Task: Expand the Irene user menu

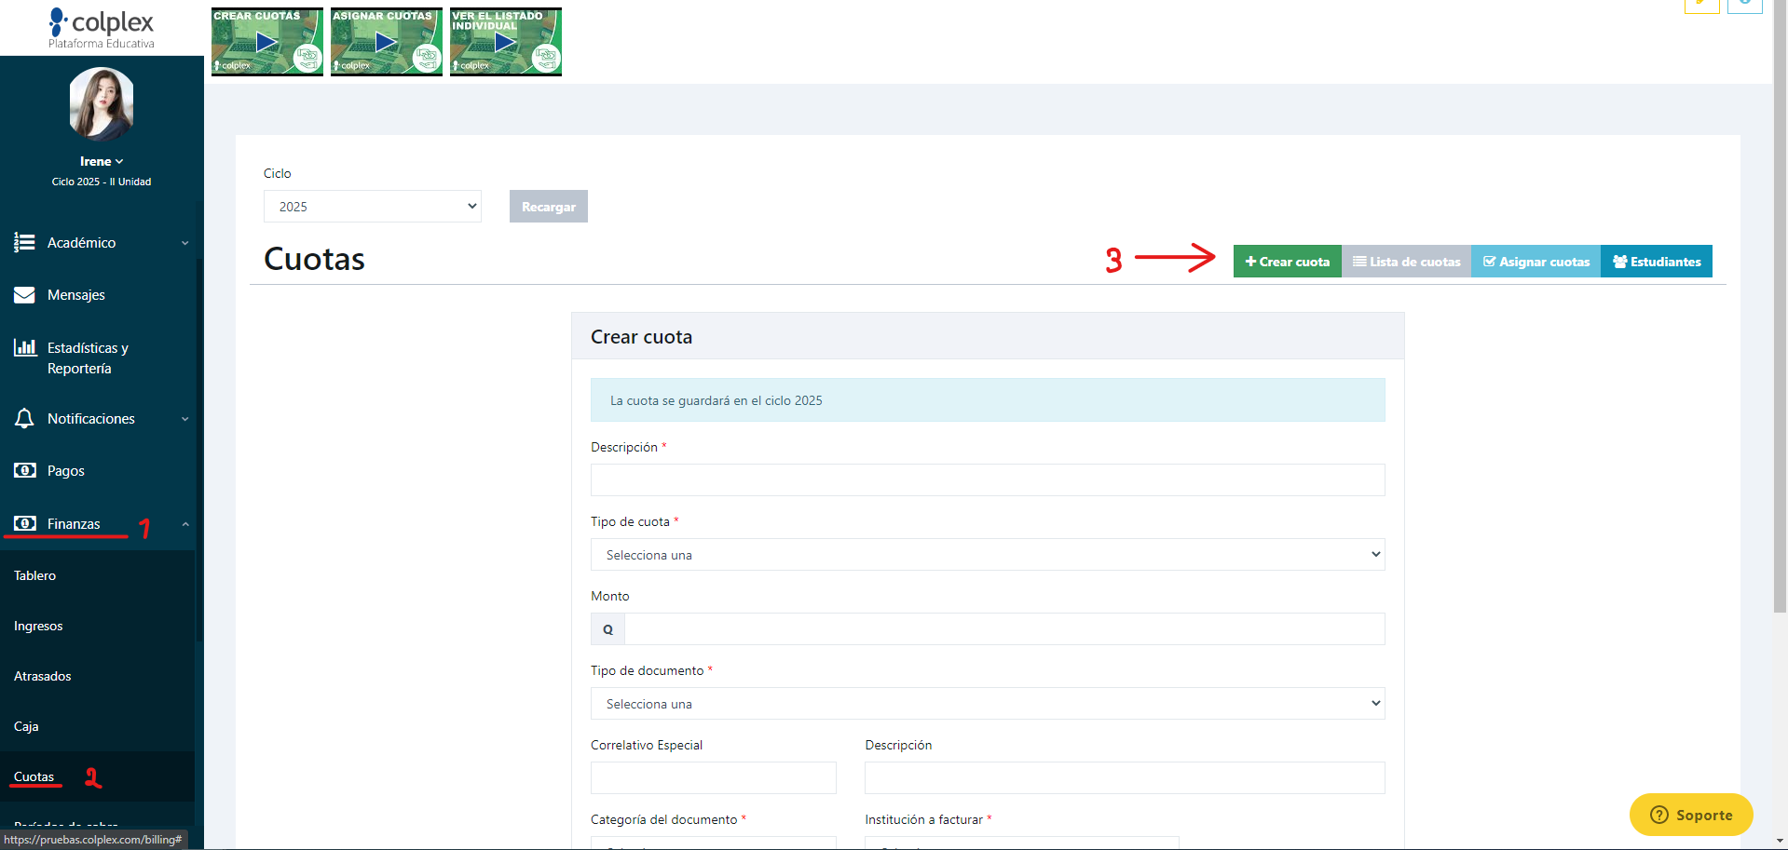Action: pos(102,161)
